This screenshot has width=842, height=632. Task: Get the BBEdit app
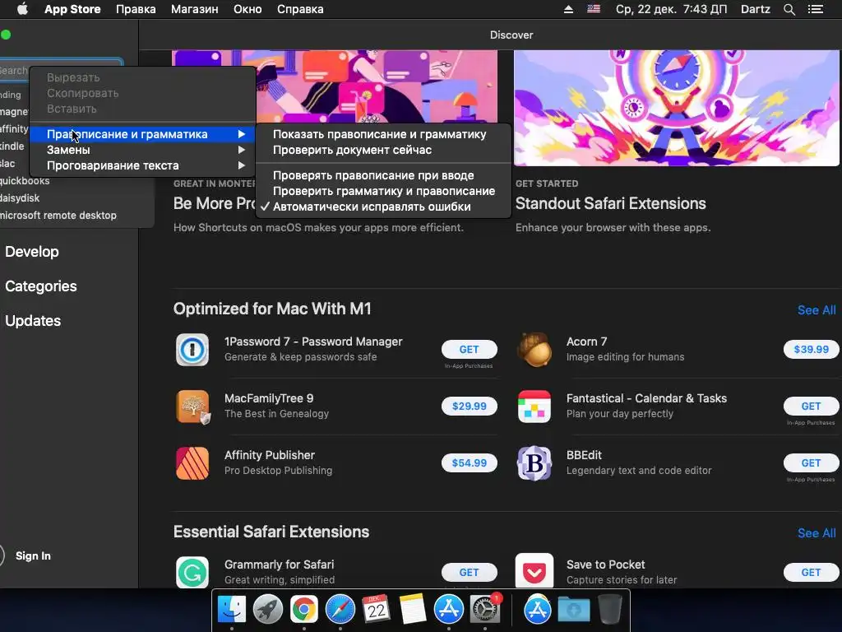pos(811,462)
